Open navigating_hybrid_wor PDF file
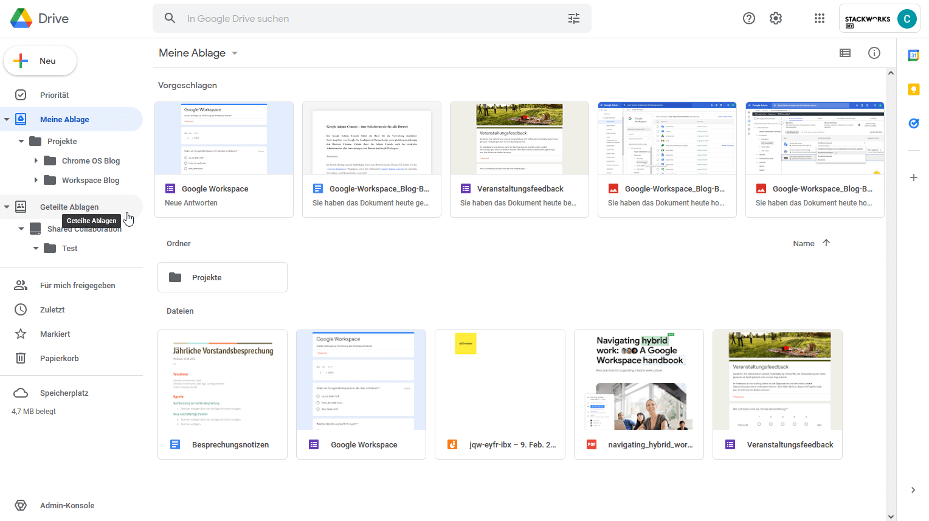 click(x=639, y=395)
